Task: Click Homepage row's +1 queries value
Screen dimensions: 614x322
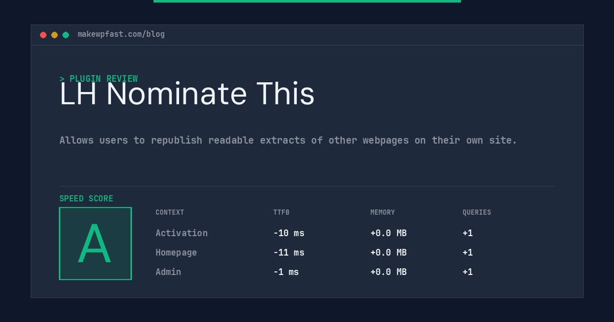Action: (468, 252)
